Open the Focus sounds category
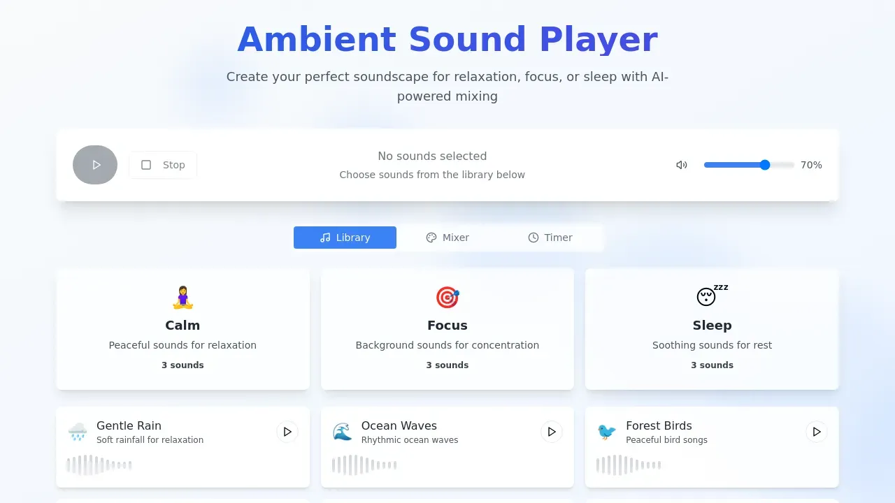The height and width of the screenshot is (503, 895). click(447, 329)
